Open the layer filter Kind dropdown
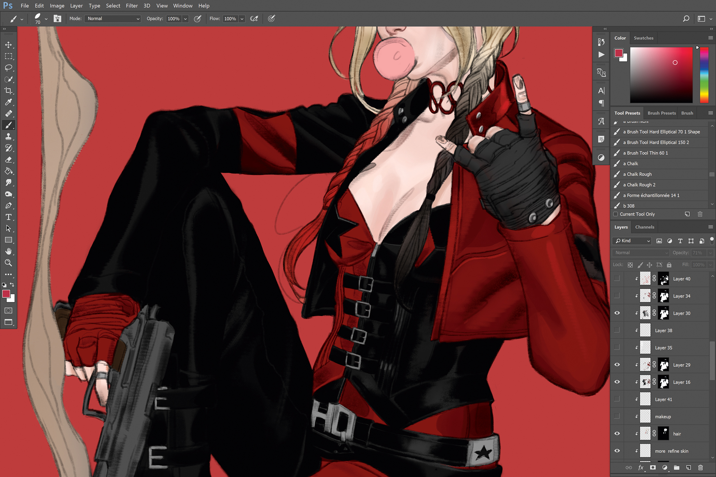This screenshot has height=477, width=716. (632, 241)
